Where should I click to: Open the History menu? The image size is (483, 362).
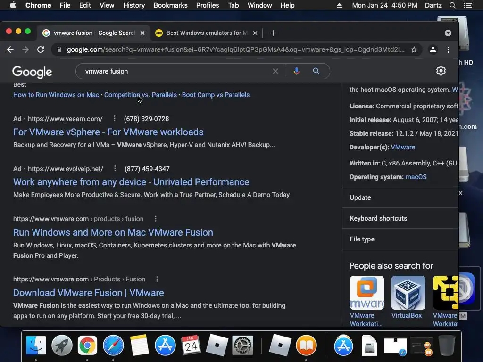click(x=134, y=5)
